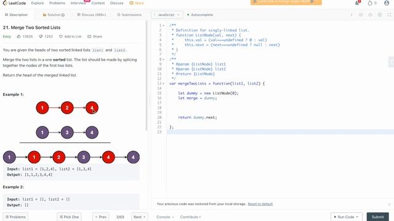This screenshot has height=221, width=394.
Task: Open the user profile avatar
Action: [x=387, y=3]
